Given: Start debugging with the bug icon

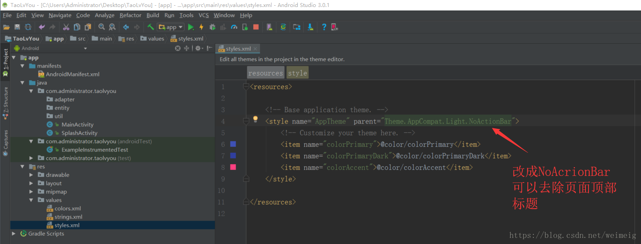Looking at the screenshot, I should [213, 27].
